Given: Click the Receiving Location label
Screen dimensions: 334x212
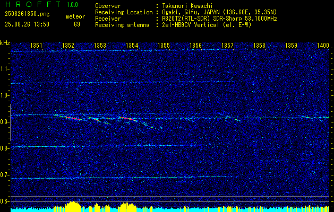Looking at the screenshot, I should coord(124,12).
